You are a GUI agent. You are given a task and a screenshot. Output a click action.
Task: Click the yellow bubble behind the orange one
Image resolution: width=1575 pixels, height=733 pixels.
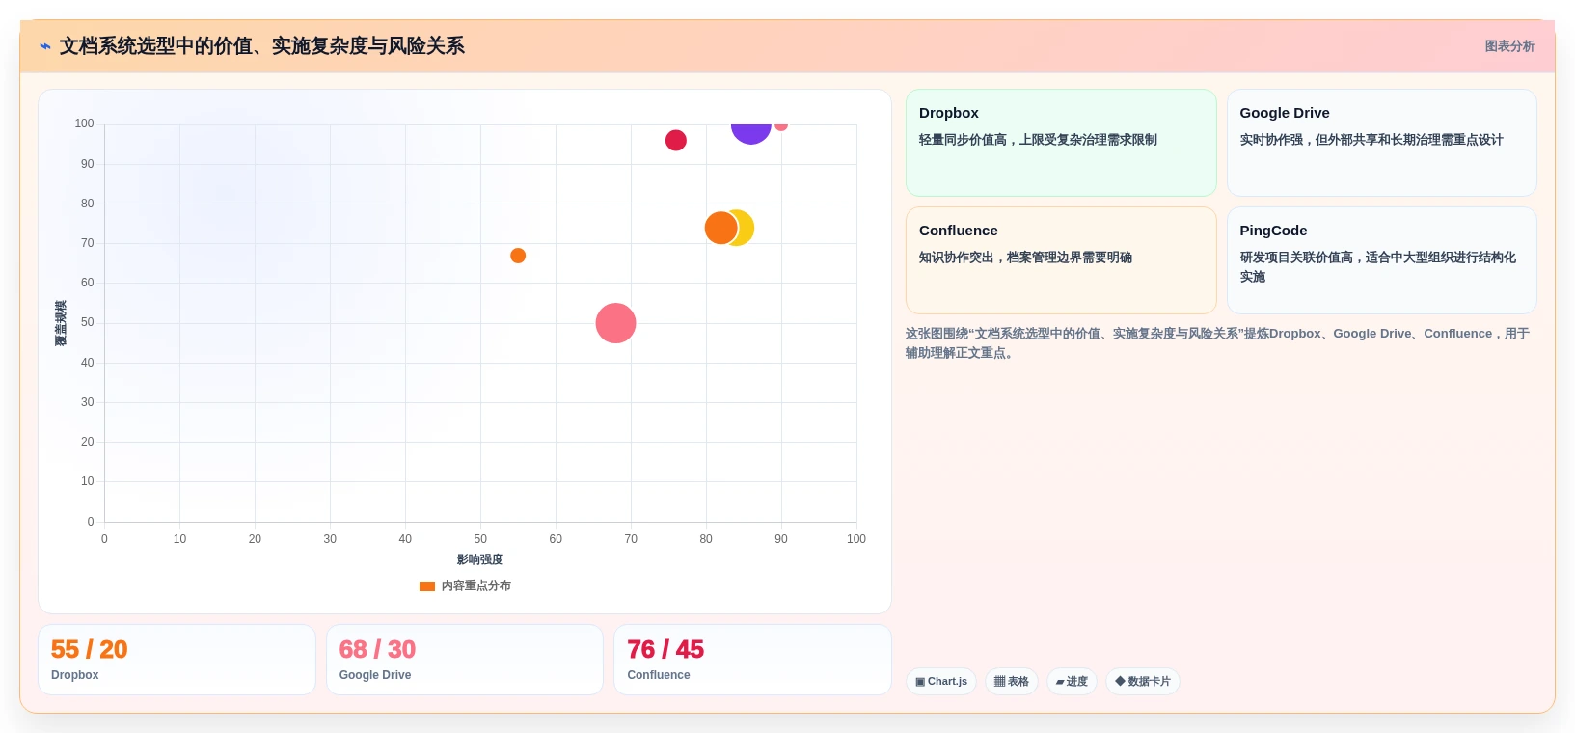[x=746, y=228]
